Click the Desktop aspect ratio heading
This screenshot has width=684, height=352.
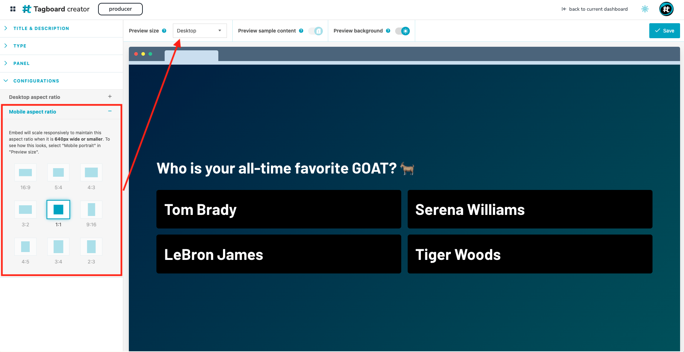pyautogui.click(x=34, y=97)
